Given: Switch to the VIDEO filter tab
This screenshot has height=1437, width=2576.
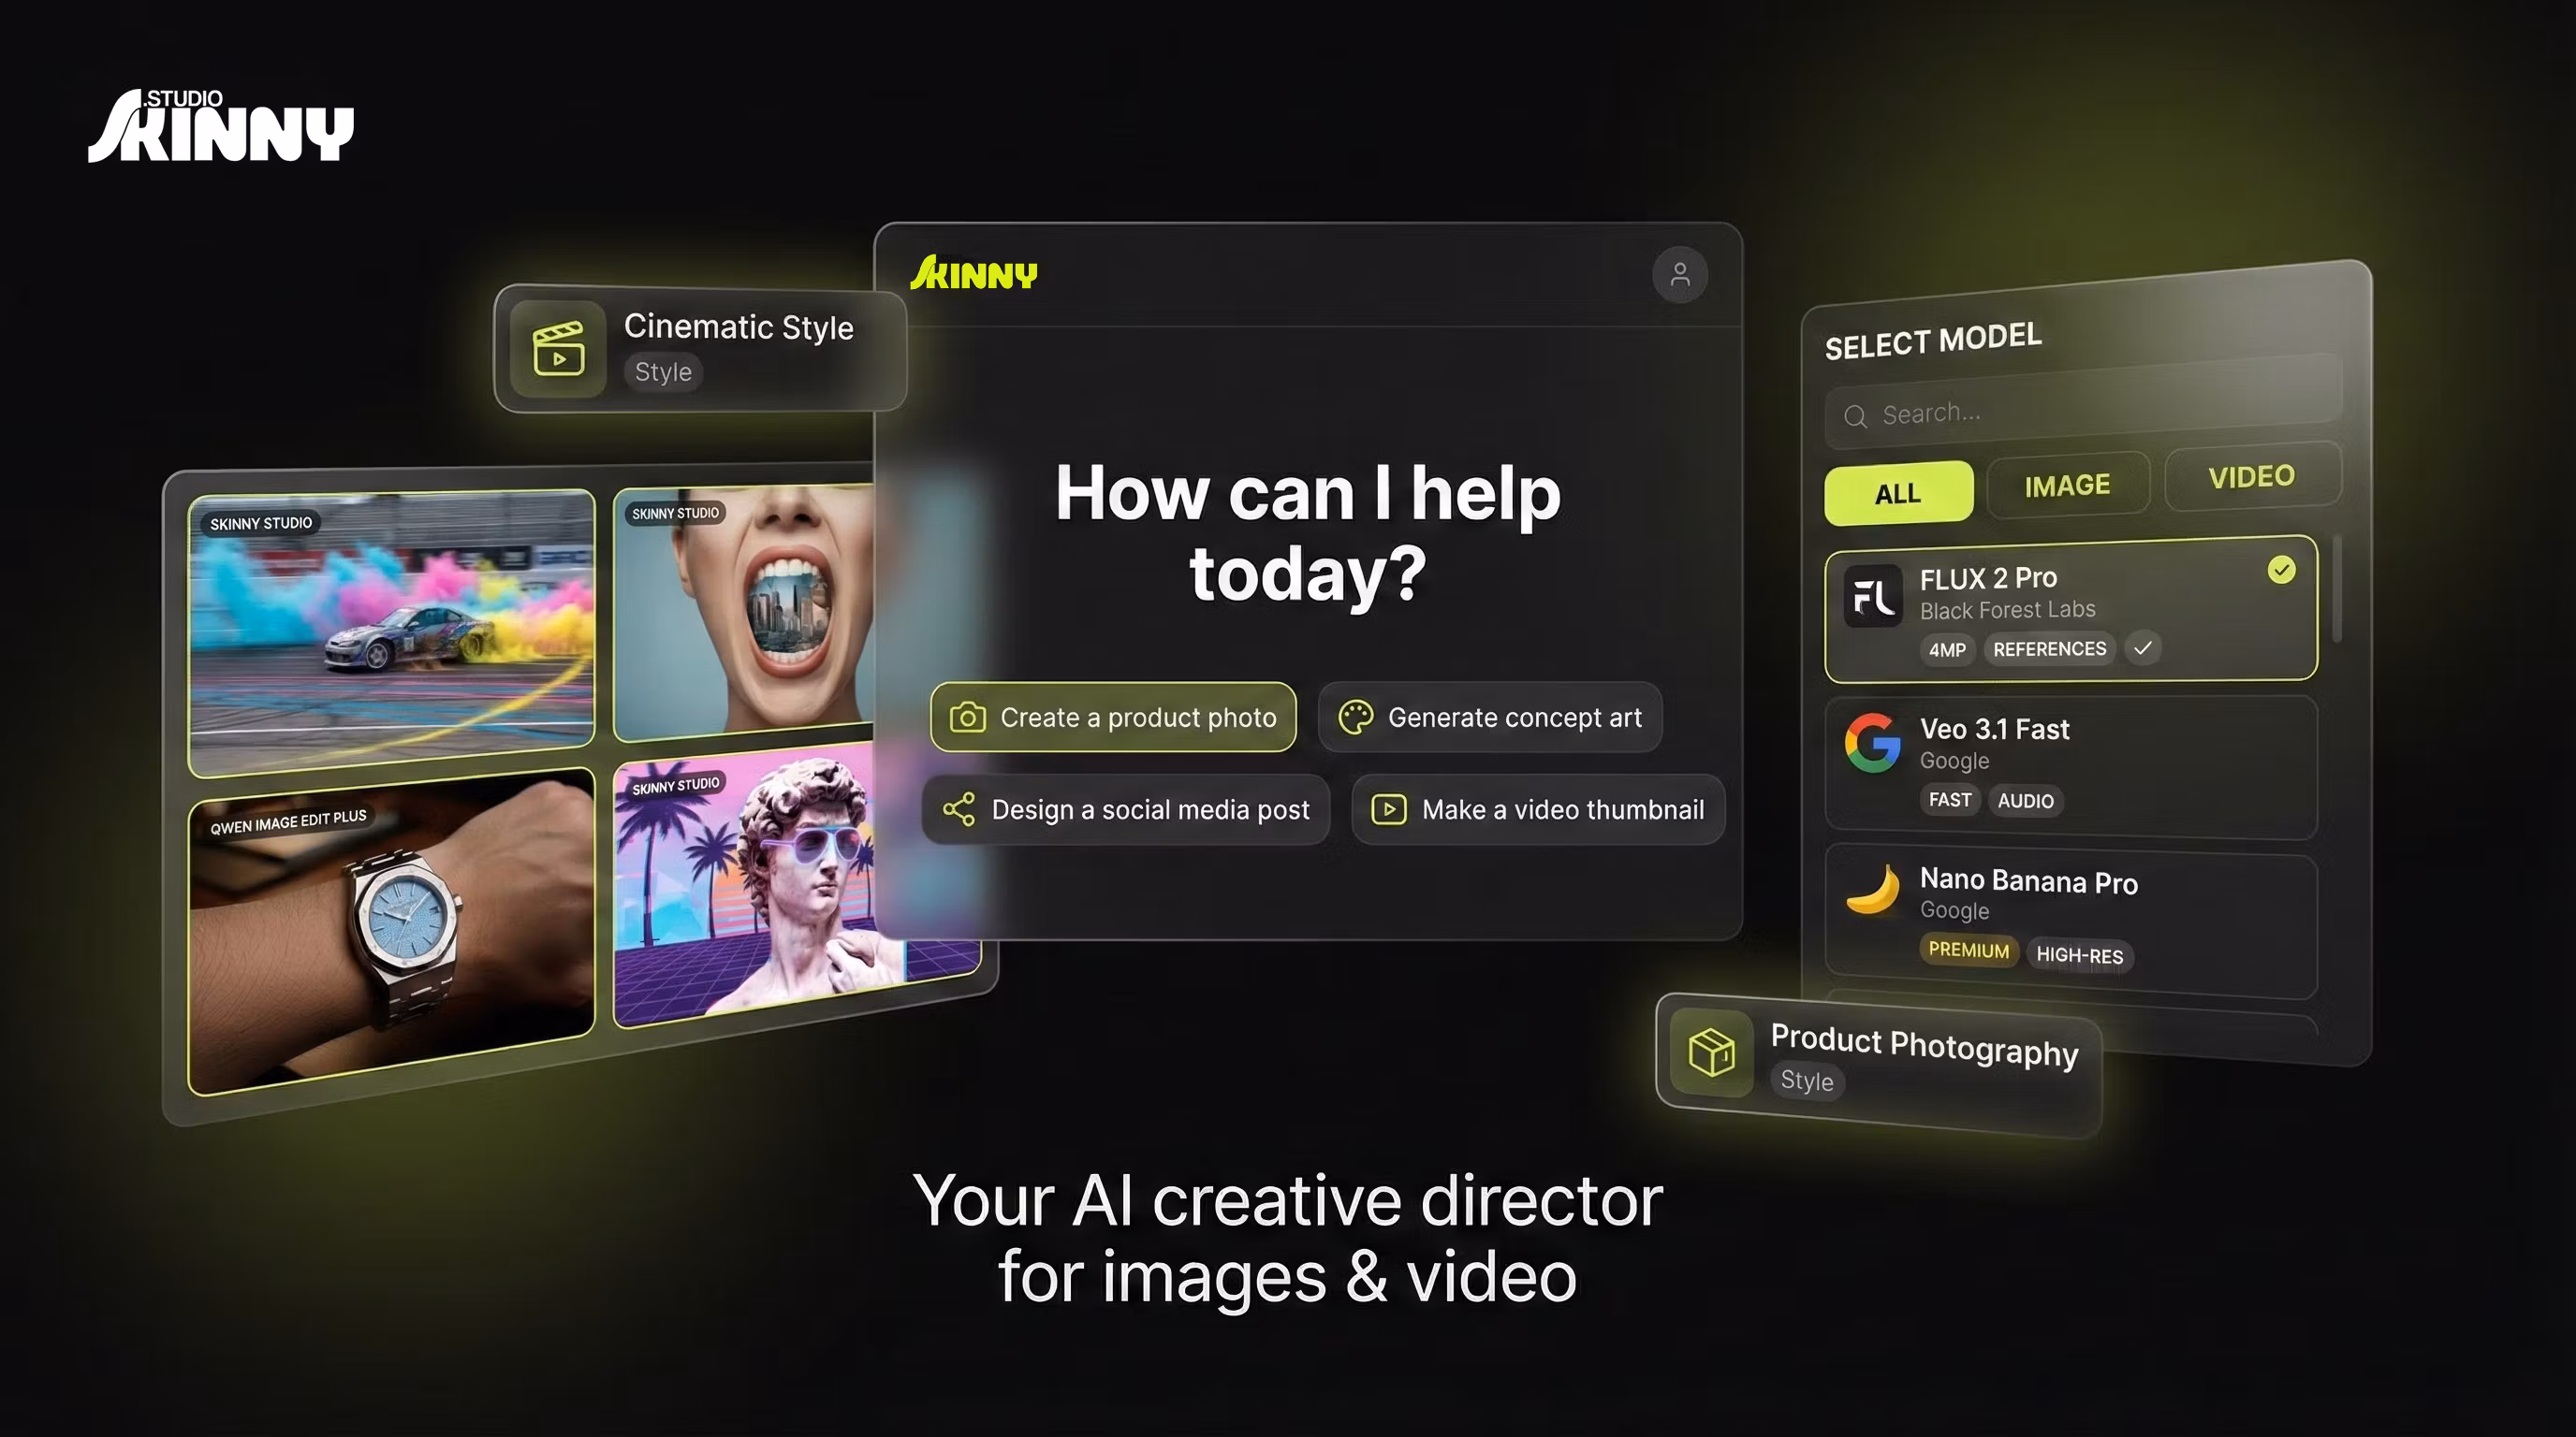Looking at the screenshot, I should coord(2251,477).
